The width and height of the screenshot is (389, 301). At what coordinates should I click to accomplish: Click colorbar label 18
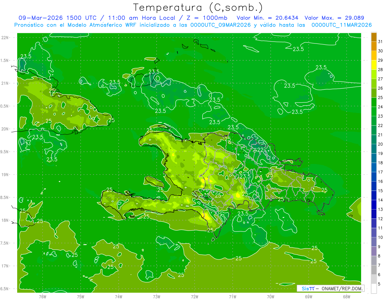(x=381, y=163)
